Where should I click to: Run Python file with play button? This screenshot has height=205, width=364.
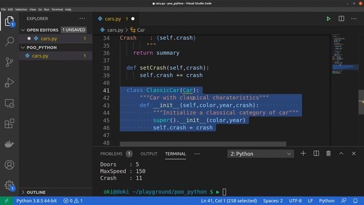329,19
